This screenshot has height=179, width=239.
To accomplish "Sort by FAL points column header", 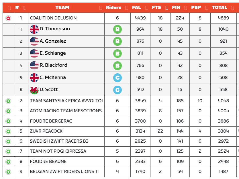I will (x=136, y=8).
